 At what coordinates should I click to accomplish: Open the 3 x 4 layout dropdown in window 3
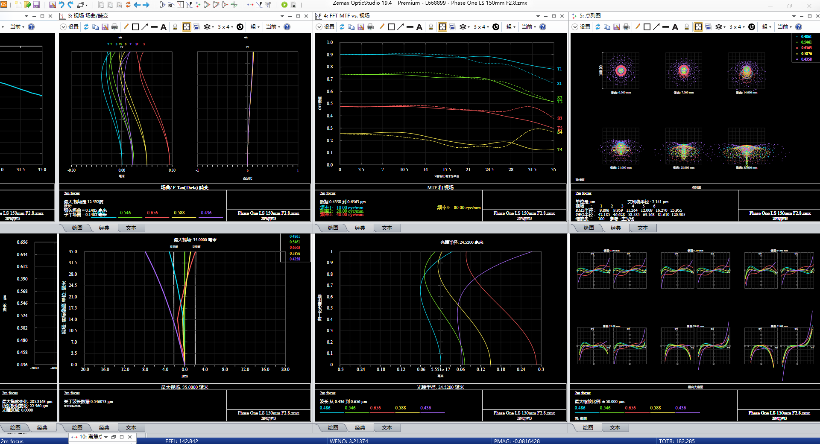pos(225,27)
